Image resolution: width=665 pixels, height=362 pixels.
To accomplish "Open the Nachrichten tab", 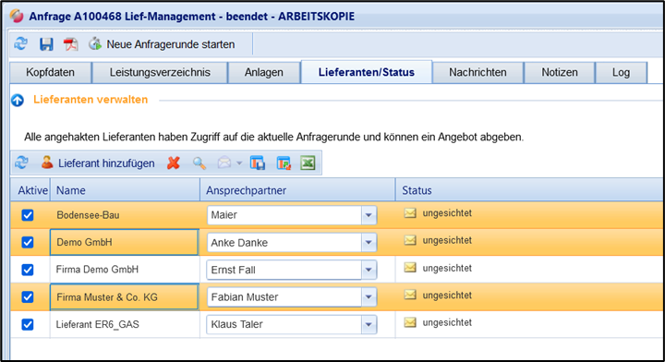I will (x=478, y=72).
